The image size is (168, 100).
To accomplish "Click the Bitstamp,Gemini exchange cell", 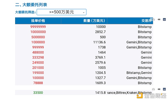I will tap(139, 73).
